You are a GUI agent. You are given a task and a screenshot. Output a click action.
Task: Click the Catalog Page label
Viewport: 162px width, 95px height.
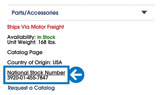25,52
